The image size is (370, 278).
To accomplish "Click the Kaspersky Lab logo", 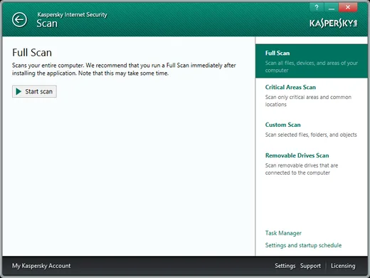I will (333, 24).
